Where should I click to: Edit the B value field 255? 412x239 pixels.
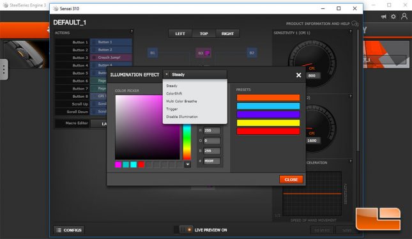click(212, 151)
